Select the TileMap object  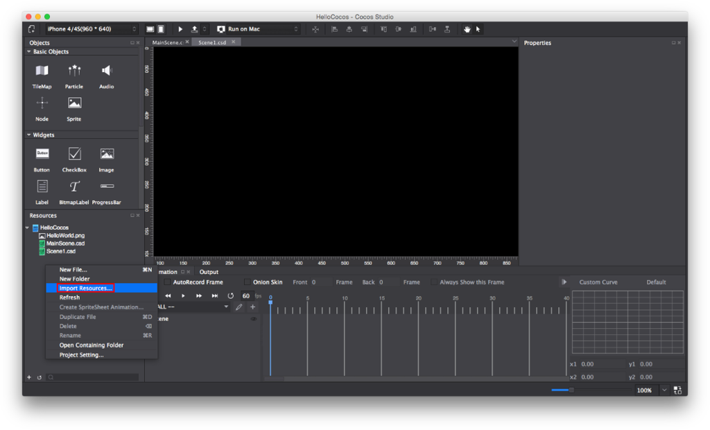point(42,76)
